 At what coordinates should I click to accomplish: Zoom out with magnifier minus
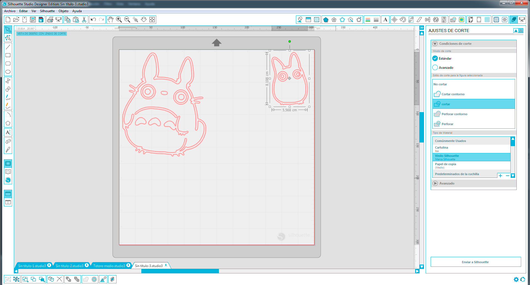pyautogui.click(x=127, y=20)
